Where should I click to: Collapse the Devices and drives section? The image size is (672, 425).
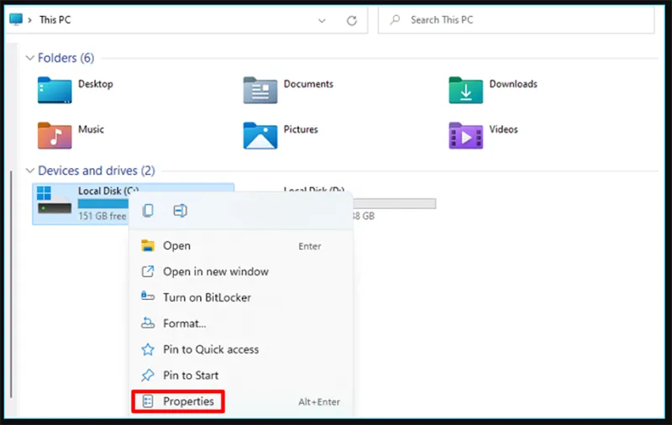tap(29, 171)
